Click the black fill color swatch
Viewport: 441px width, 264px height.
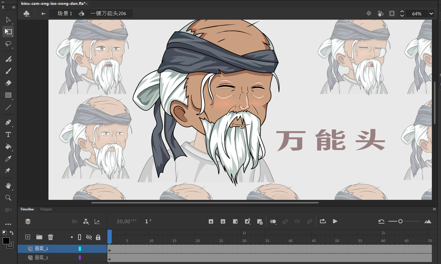click(6, 241)
